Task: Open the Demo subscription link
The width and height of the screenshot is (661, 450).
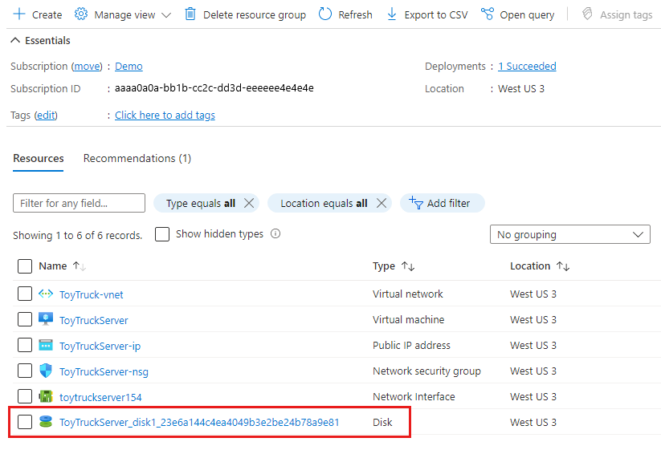Action: pos(129,66)
